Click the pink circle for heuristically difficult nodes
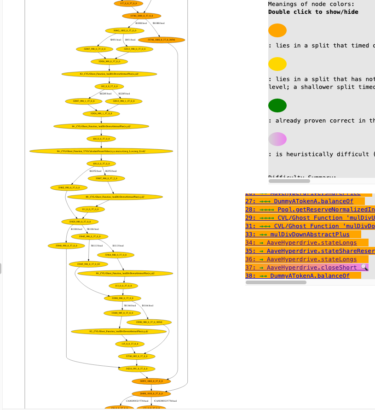Viewport: 375px width, 410px height. 278,139
